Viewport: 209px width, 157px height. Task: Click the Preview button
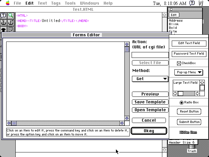point(150,94)
